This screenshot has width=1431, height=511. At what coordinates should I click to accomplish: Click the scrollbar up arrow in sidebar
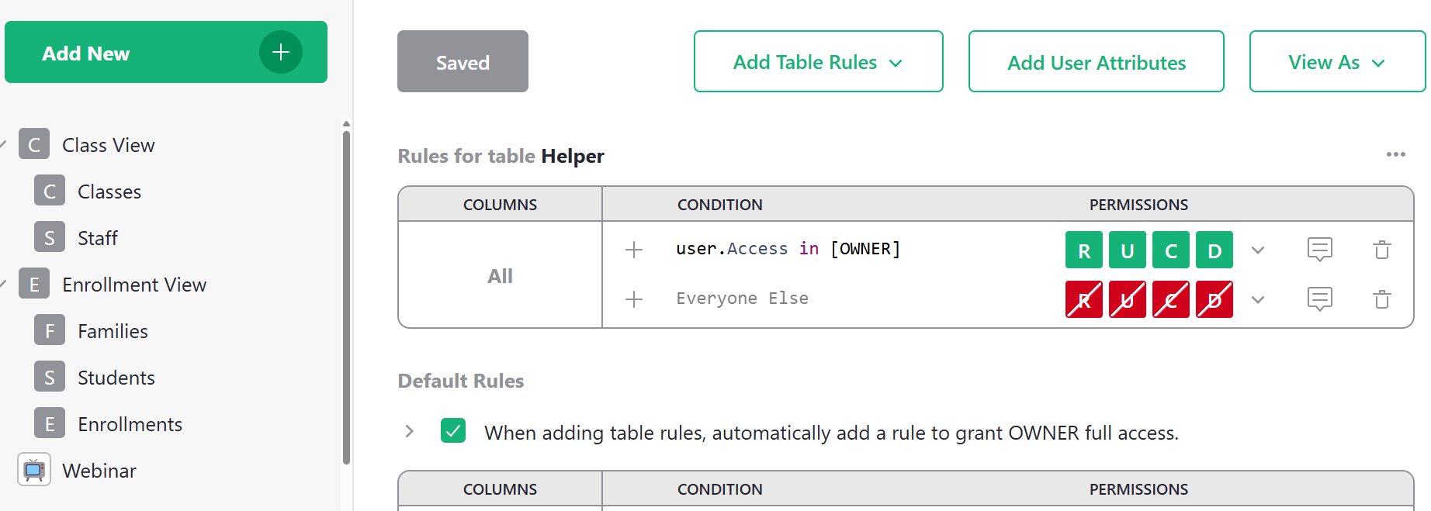pos(346,124)
